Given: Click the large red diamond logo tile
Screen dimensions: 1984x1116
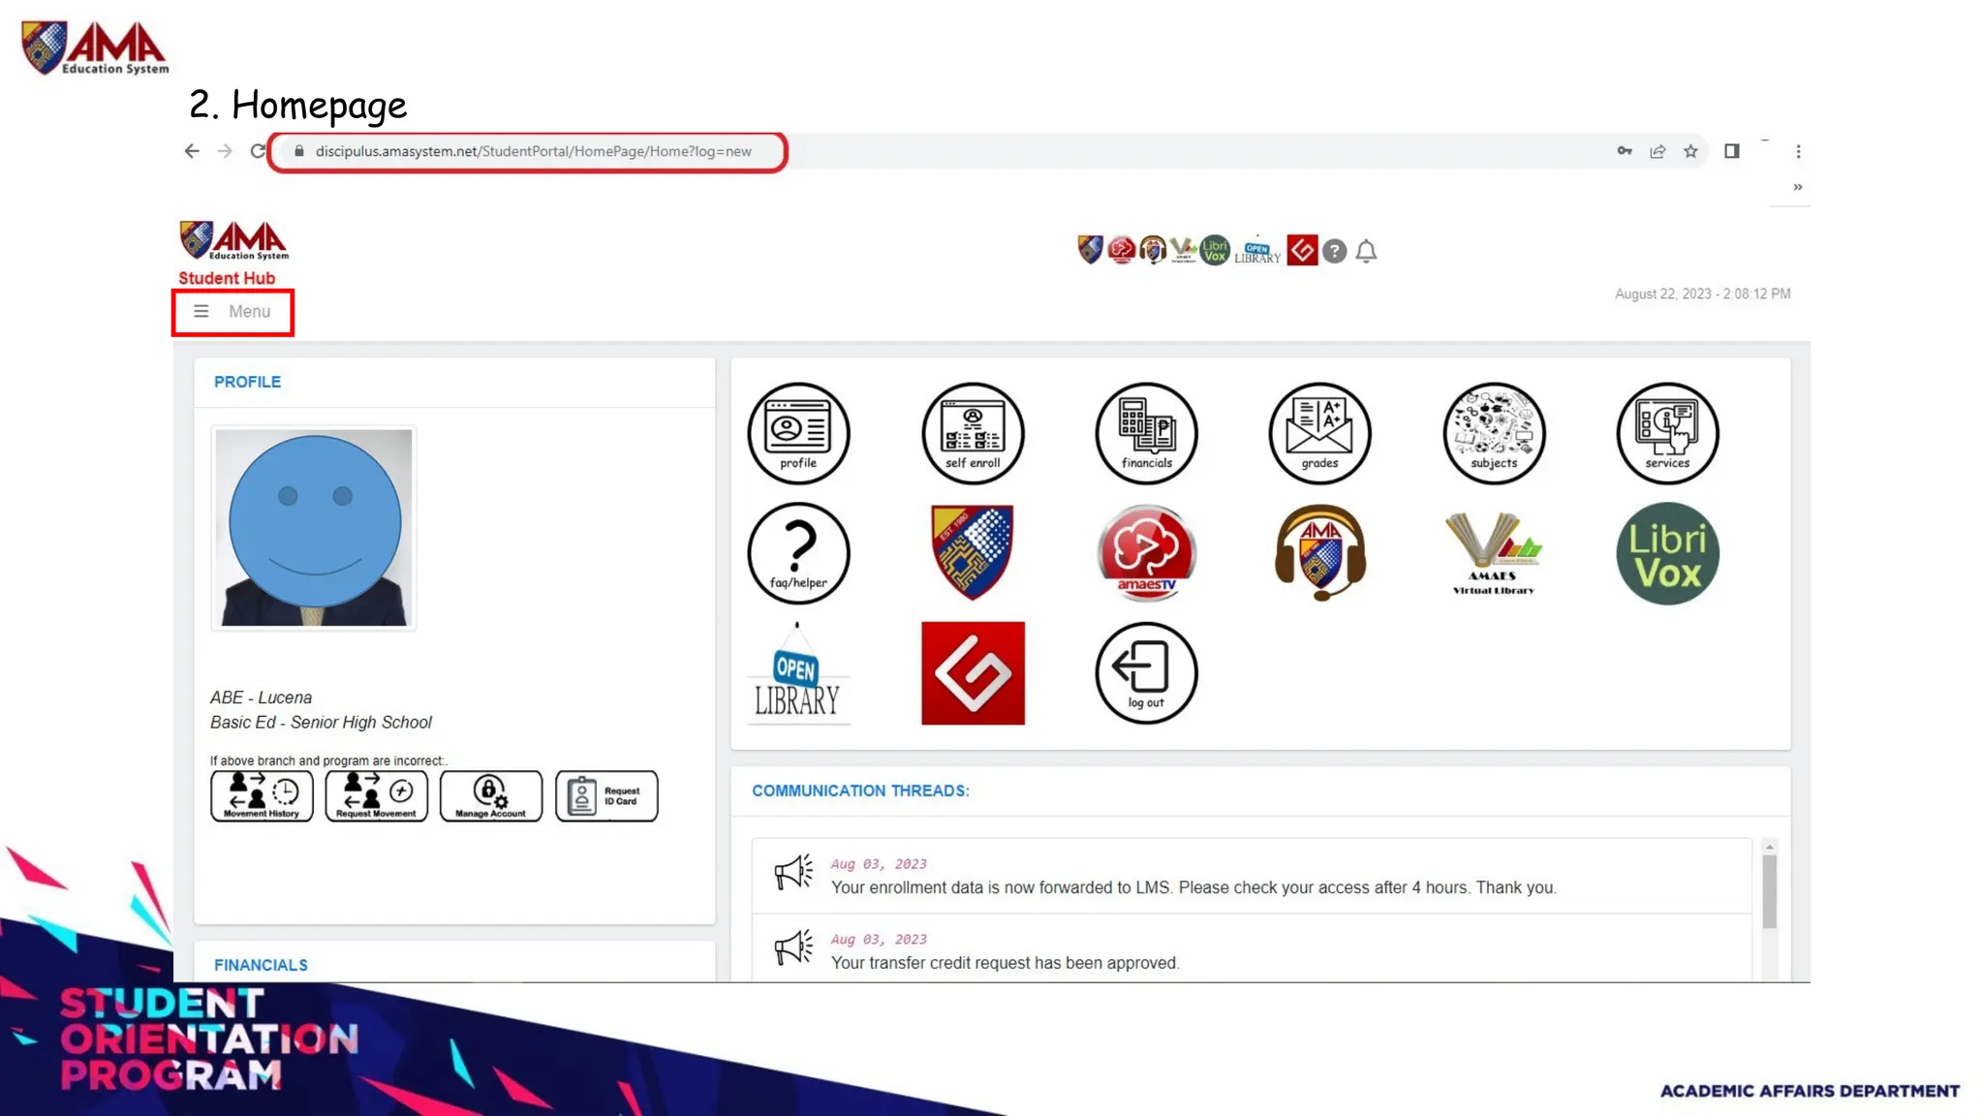Looking at the screenshot, I should (x=973, y=673).
